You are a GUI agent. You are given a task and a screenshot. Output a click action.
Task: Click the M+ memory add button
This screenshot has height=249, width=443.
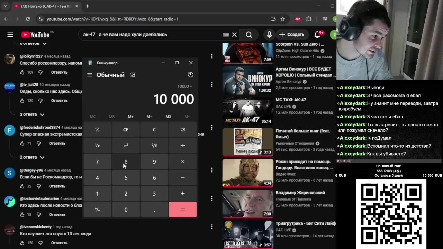(130, 117)
